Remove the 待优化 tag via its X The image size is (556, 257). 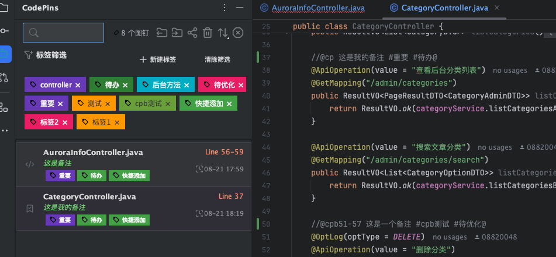(x=241, y=85)
